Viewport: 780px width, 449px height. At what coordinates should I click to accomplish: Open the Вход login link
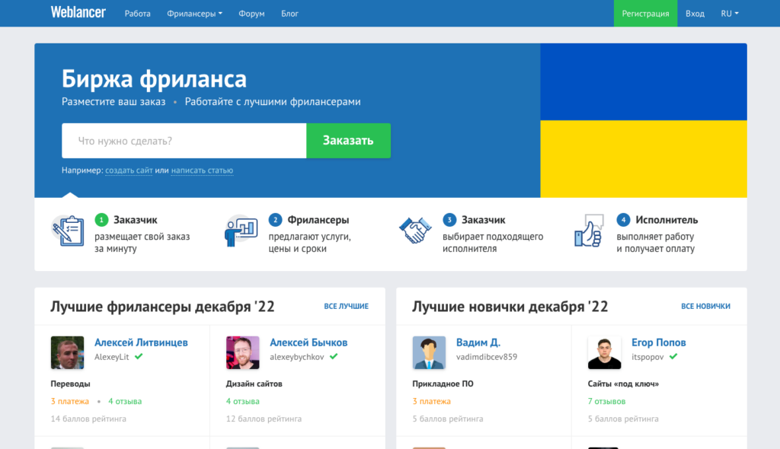(695, 14)
